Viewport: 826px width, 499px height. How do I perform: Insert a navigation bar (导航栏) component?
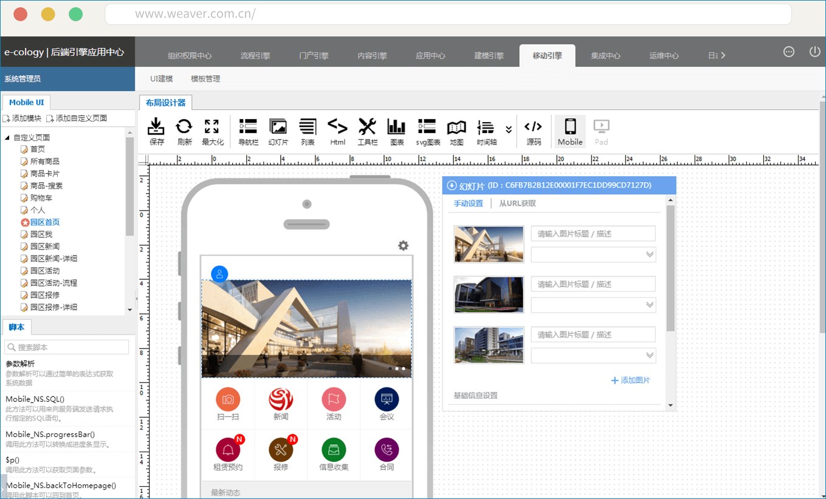coord(248,132)
